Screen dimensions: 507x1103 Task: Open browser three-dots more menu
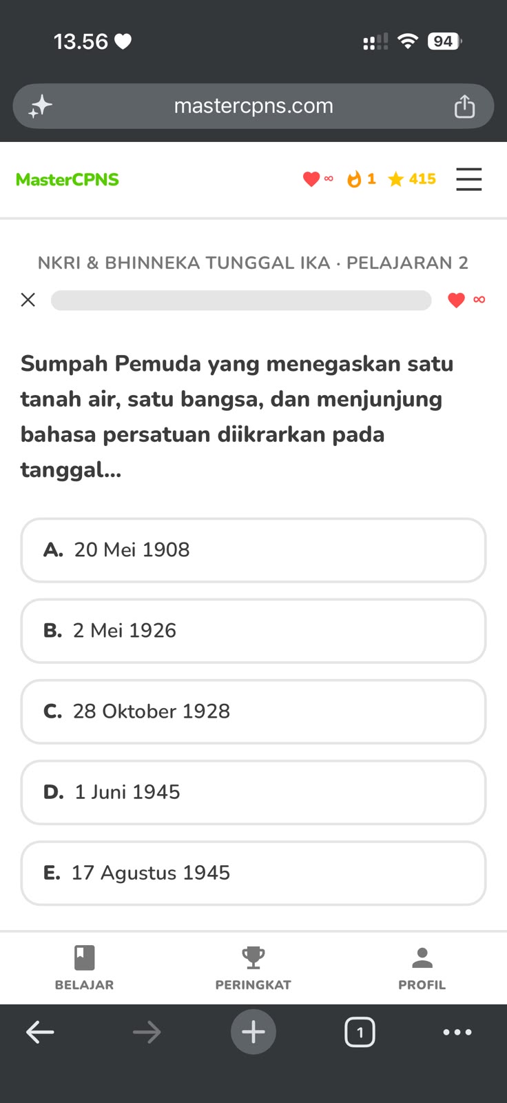pos(457,1032)
